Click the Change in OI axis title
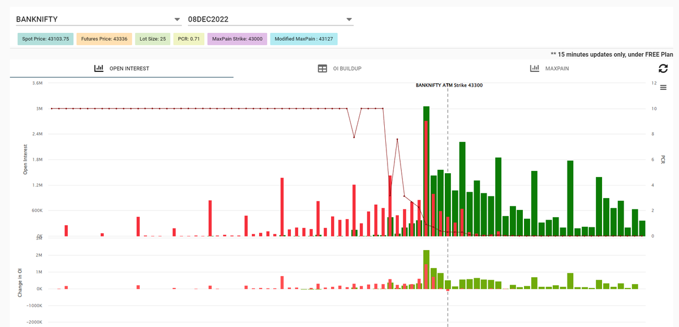The height and width of the screenshot is (327, 679). click(x=21, y=283)
